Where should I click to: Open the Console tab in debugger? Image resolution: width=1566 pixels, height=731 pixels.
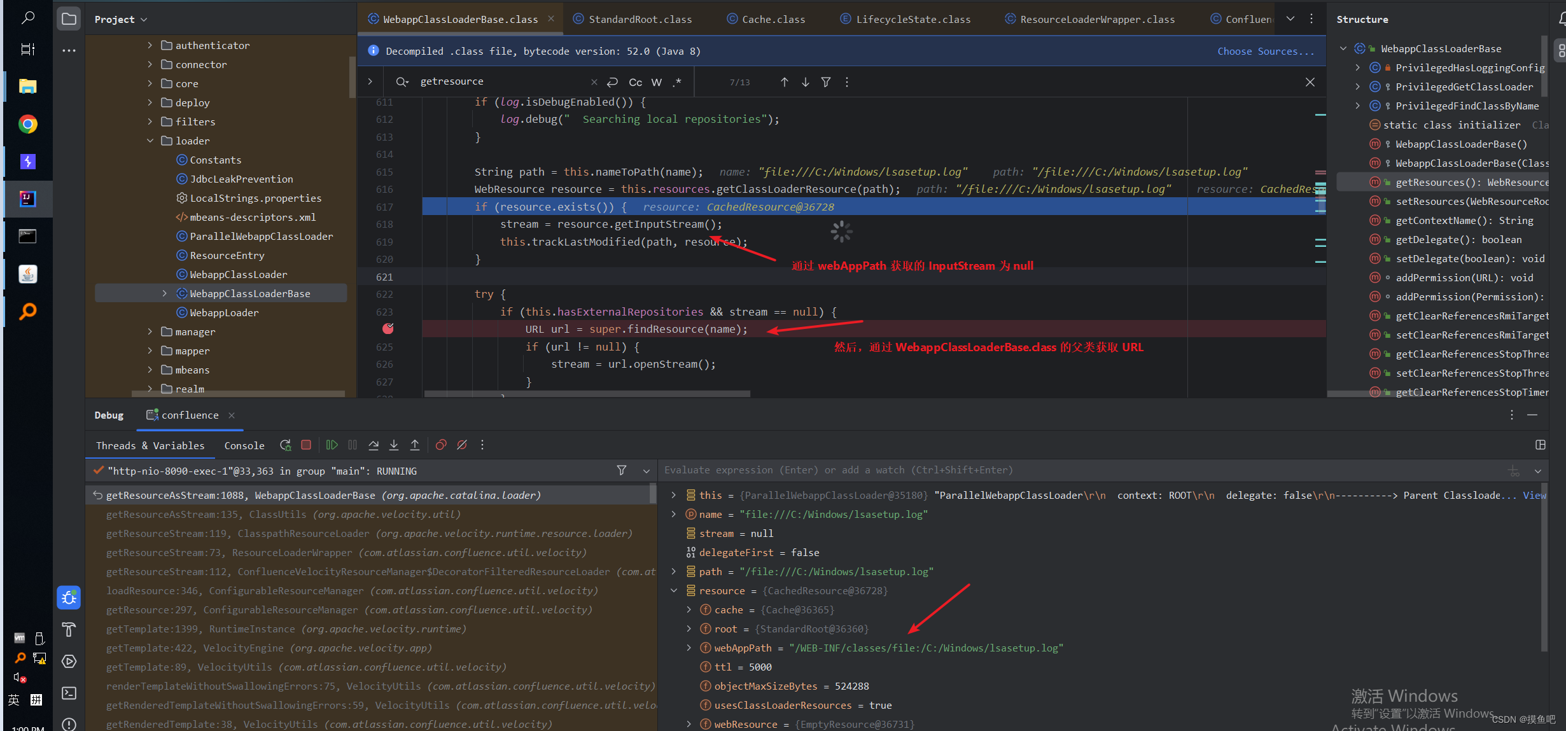(x=244, y=445)
